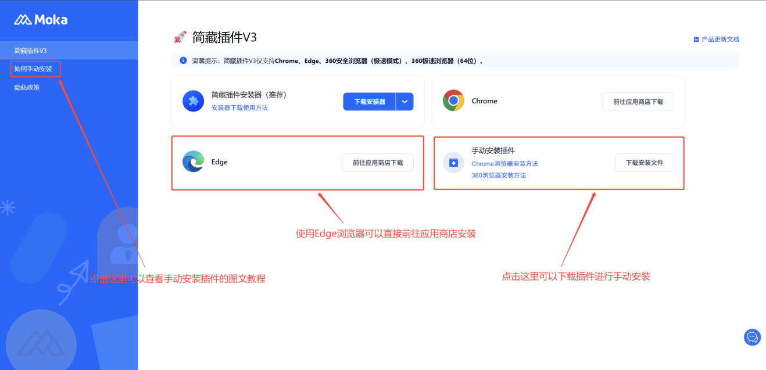Open 如何手动安装 in the sidebar
This screenshot has height=370, width=766.
click(x=33, y=69)
